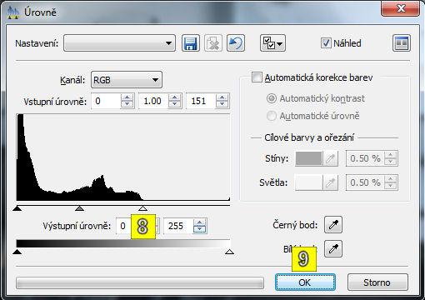The height and width of the screenshot is (300, 425).
Task: Enable Automatická korekce barev checkbox
Action: [x=257, y=77]
